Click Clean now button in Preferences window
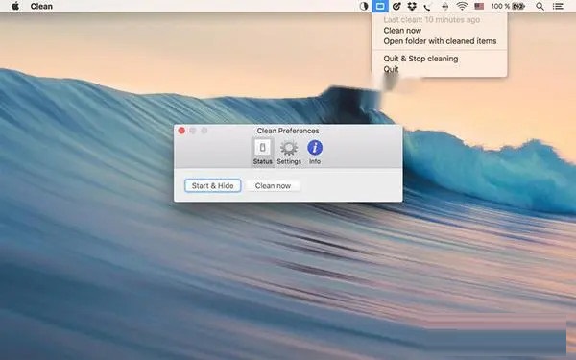576x360 pixels. tap(273, 186)
